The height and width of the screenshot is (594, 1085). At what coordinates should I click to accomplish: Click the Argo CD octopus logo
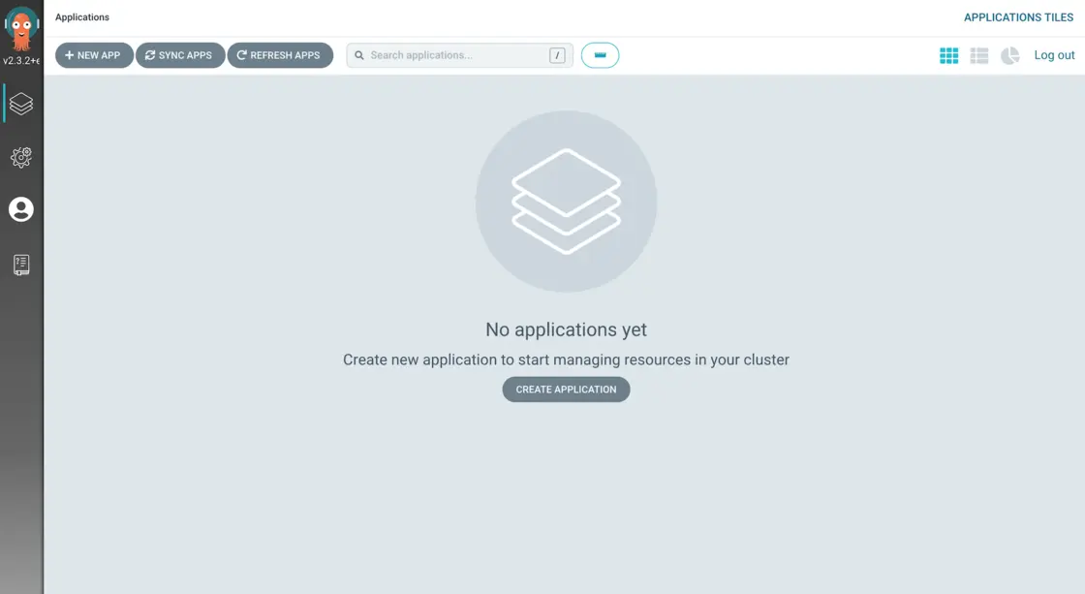pyautogui.click(x=21, y=28)
